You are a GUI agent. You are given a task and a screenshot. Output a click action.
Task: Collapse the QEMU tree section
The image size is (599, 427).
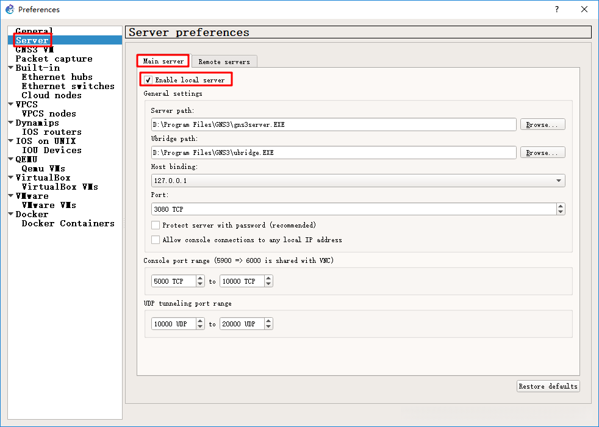click(11, 159)
